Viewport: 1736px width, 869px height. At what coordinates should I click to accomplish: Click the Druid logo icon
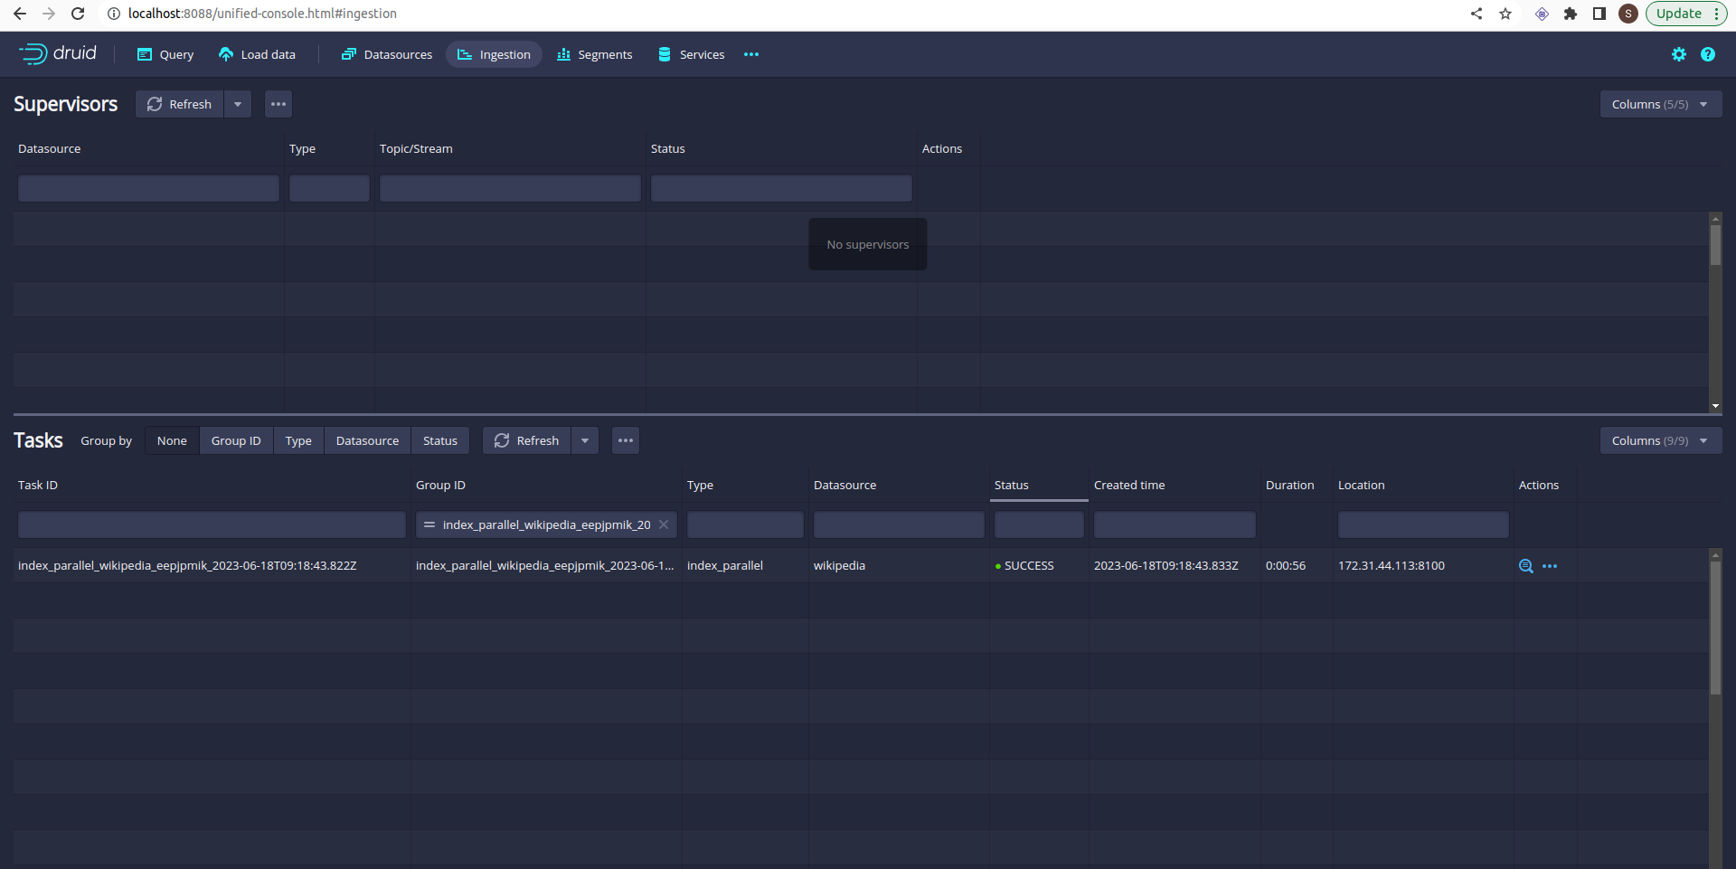(x=33, y=54)
